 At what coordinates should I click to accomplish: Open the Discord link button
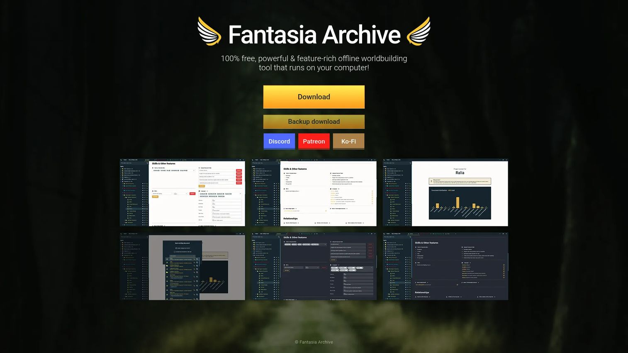pos(279,141)
